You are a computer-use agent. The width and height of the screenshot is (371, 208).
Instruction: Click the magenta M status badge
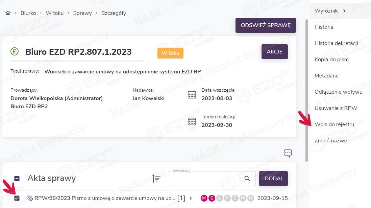(x=204, y=198)
